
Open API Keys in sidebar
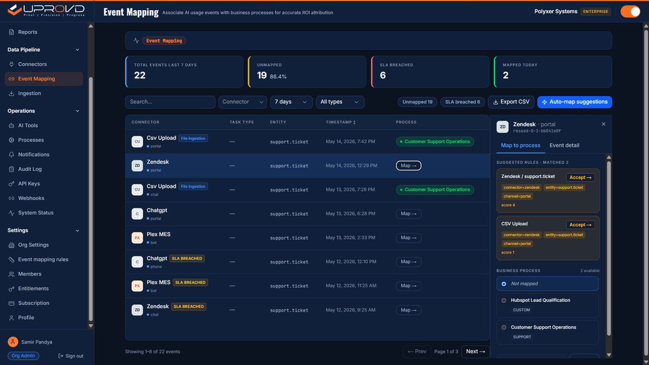[x=29, y=184]
